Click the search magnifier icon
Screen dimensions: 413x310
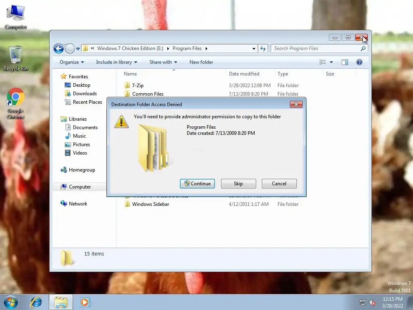363,48
